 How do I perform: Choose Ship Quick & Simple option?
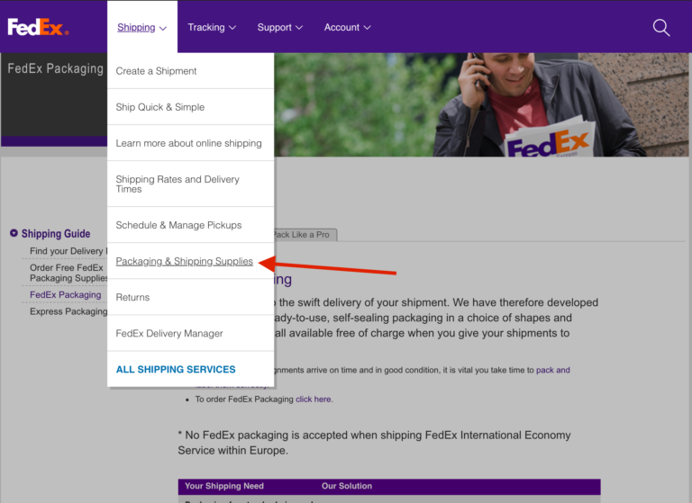click(160, 107)
